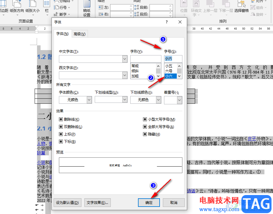Expand underline color (下划线颜色) dropdown
273x214 pixels.
(x=158, y=100)
